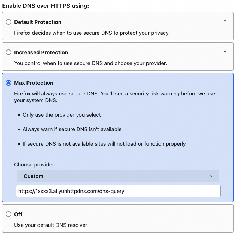This screenshot has width=236, height=235.
Task: Click the Default Protection label text
Action: point(38,22)
